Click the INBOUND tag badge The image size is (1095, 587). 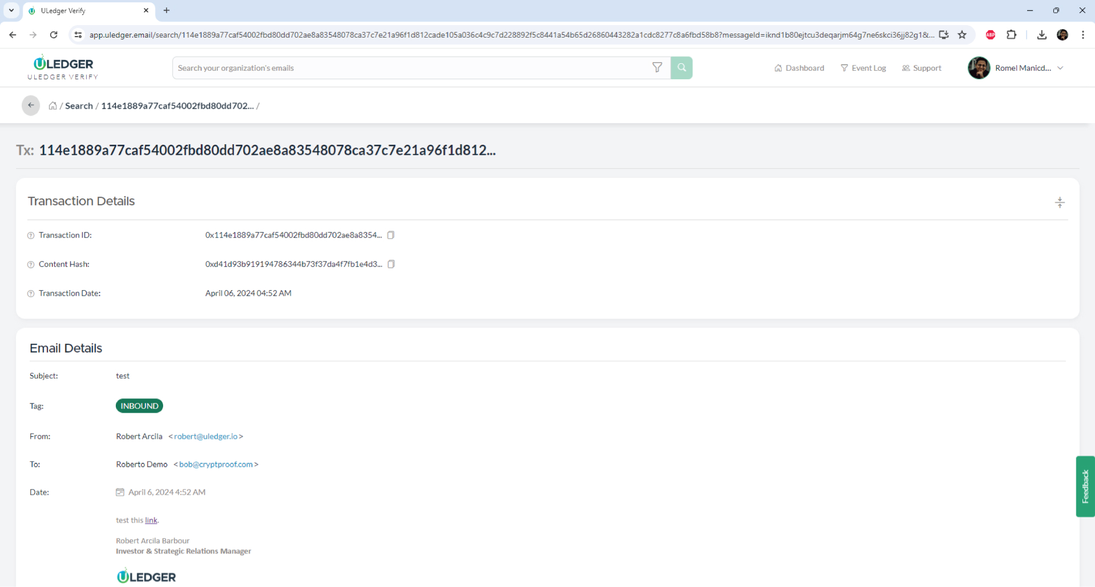[x=139, y=406]
